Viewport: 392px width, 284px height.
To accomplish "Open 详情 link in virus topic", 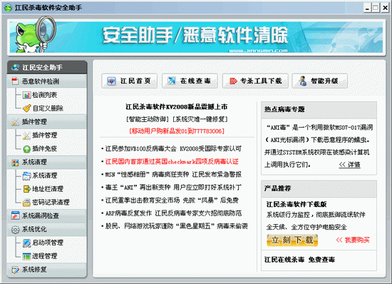I will pos(349,165).
